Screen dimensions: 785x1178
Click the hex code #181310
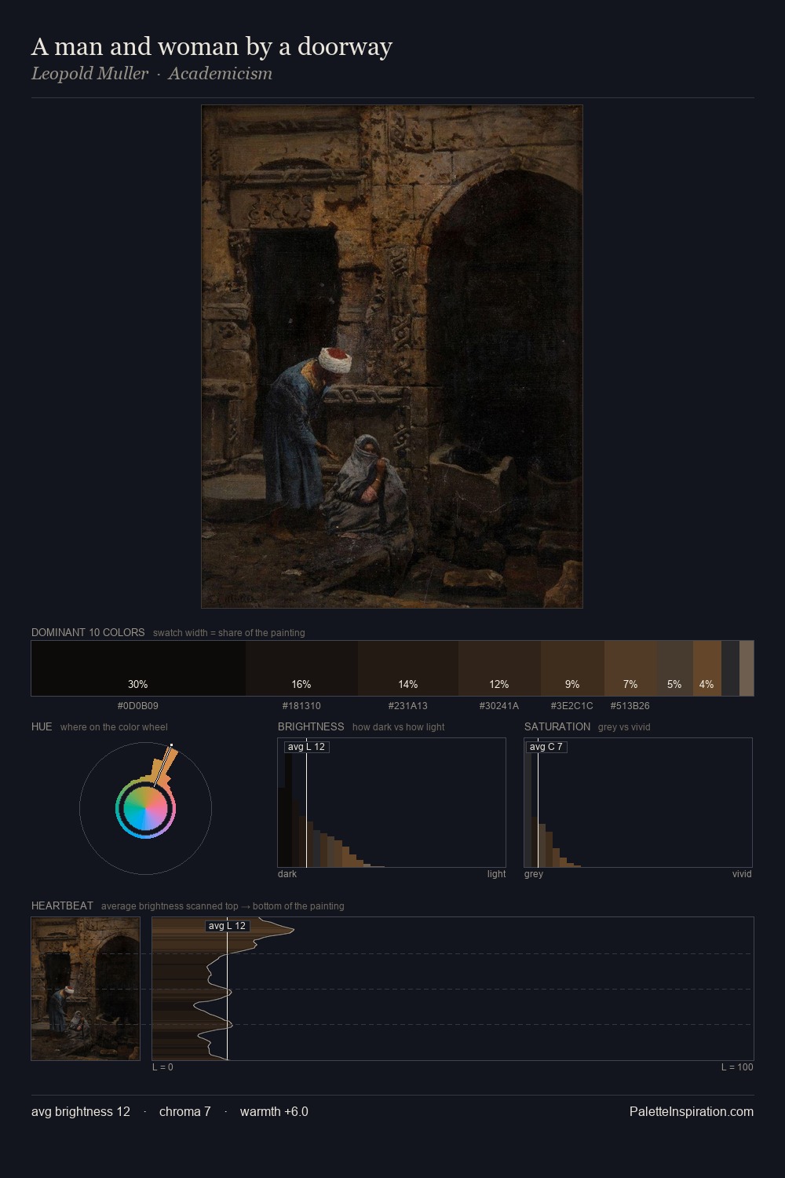click(301, 706)
